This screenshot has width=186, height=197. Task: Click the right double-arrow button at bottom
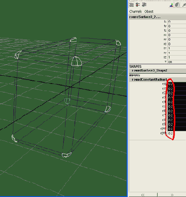(x=172, y=195)
